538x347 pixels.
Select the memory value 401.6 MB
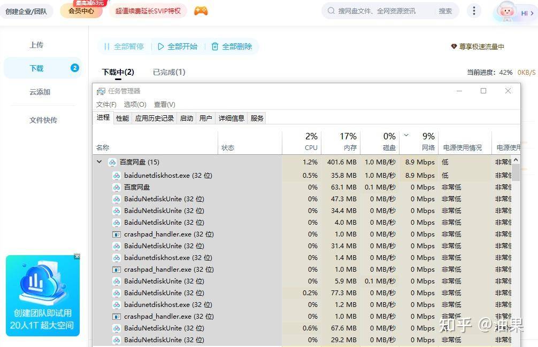pos(342,162)
